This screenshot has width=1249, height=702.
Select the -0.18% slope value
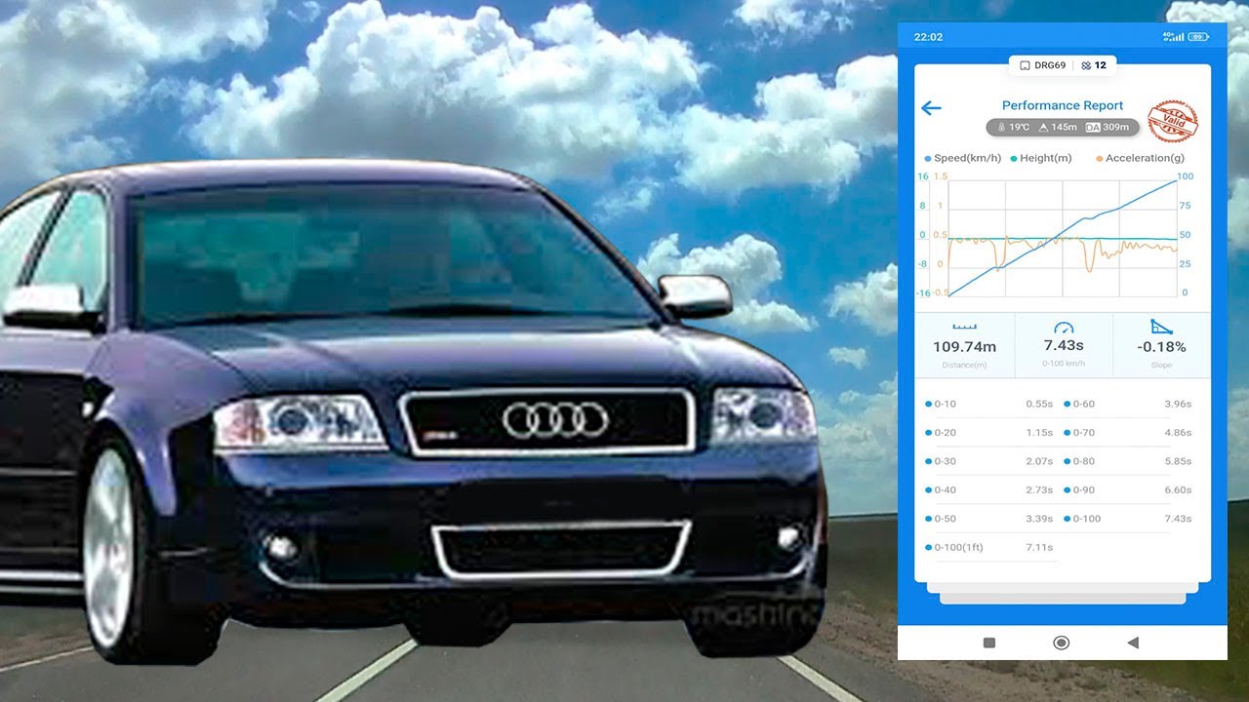(x=1161, y=347)
